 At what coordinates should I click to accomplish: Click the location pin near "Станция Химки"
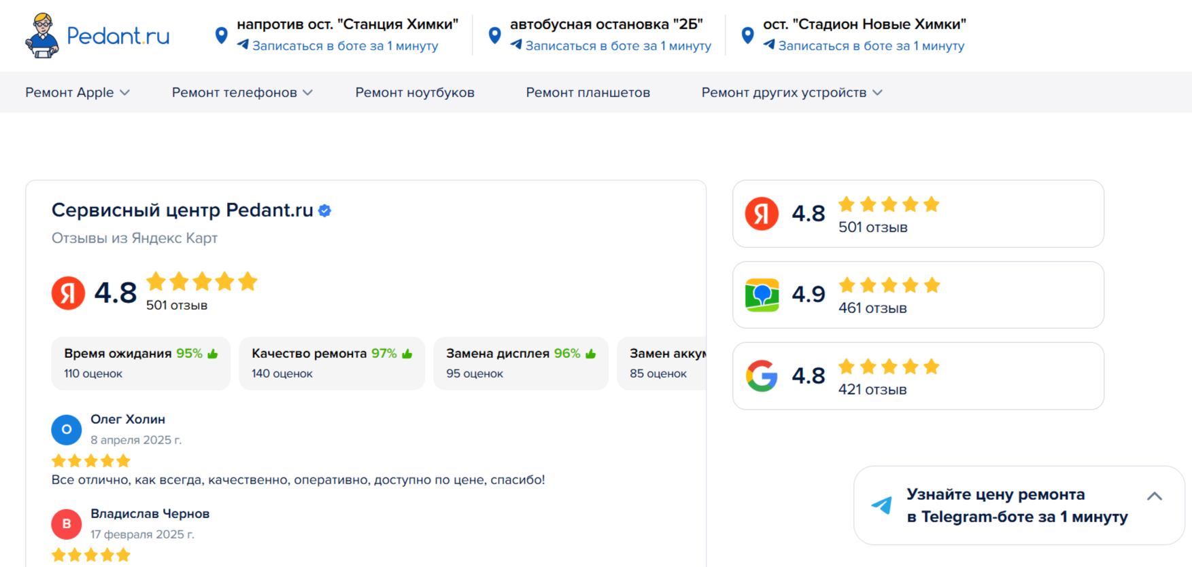click(x=221, y=35)
